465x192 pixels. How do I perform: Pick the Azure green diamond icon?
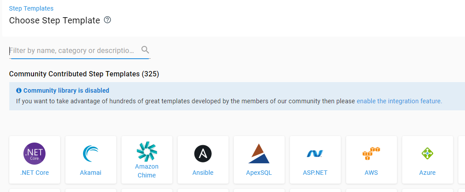[427, 154]
